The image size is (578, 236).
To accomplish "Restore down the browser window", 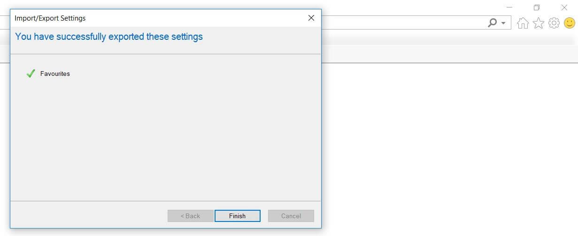I will pos(537,7).
